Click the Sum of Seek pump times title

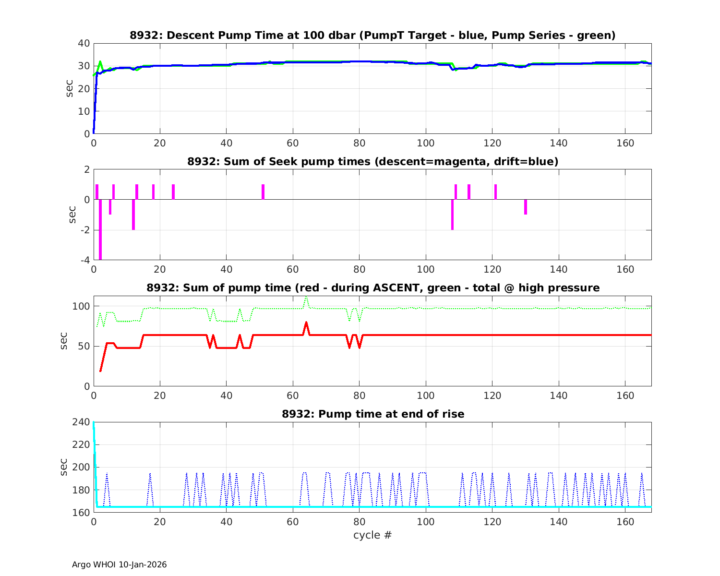click(x=372, y=162)
